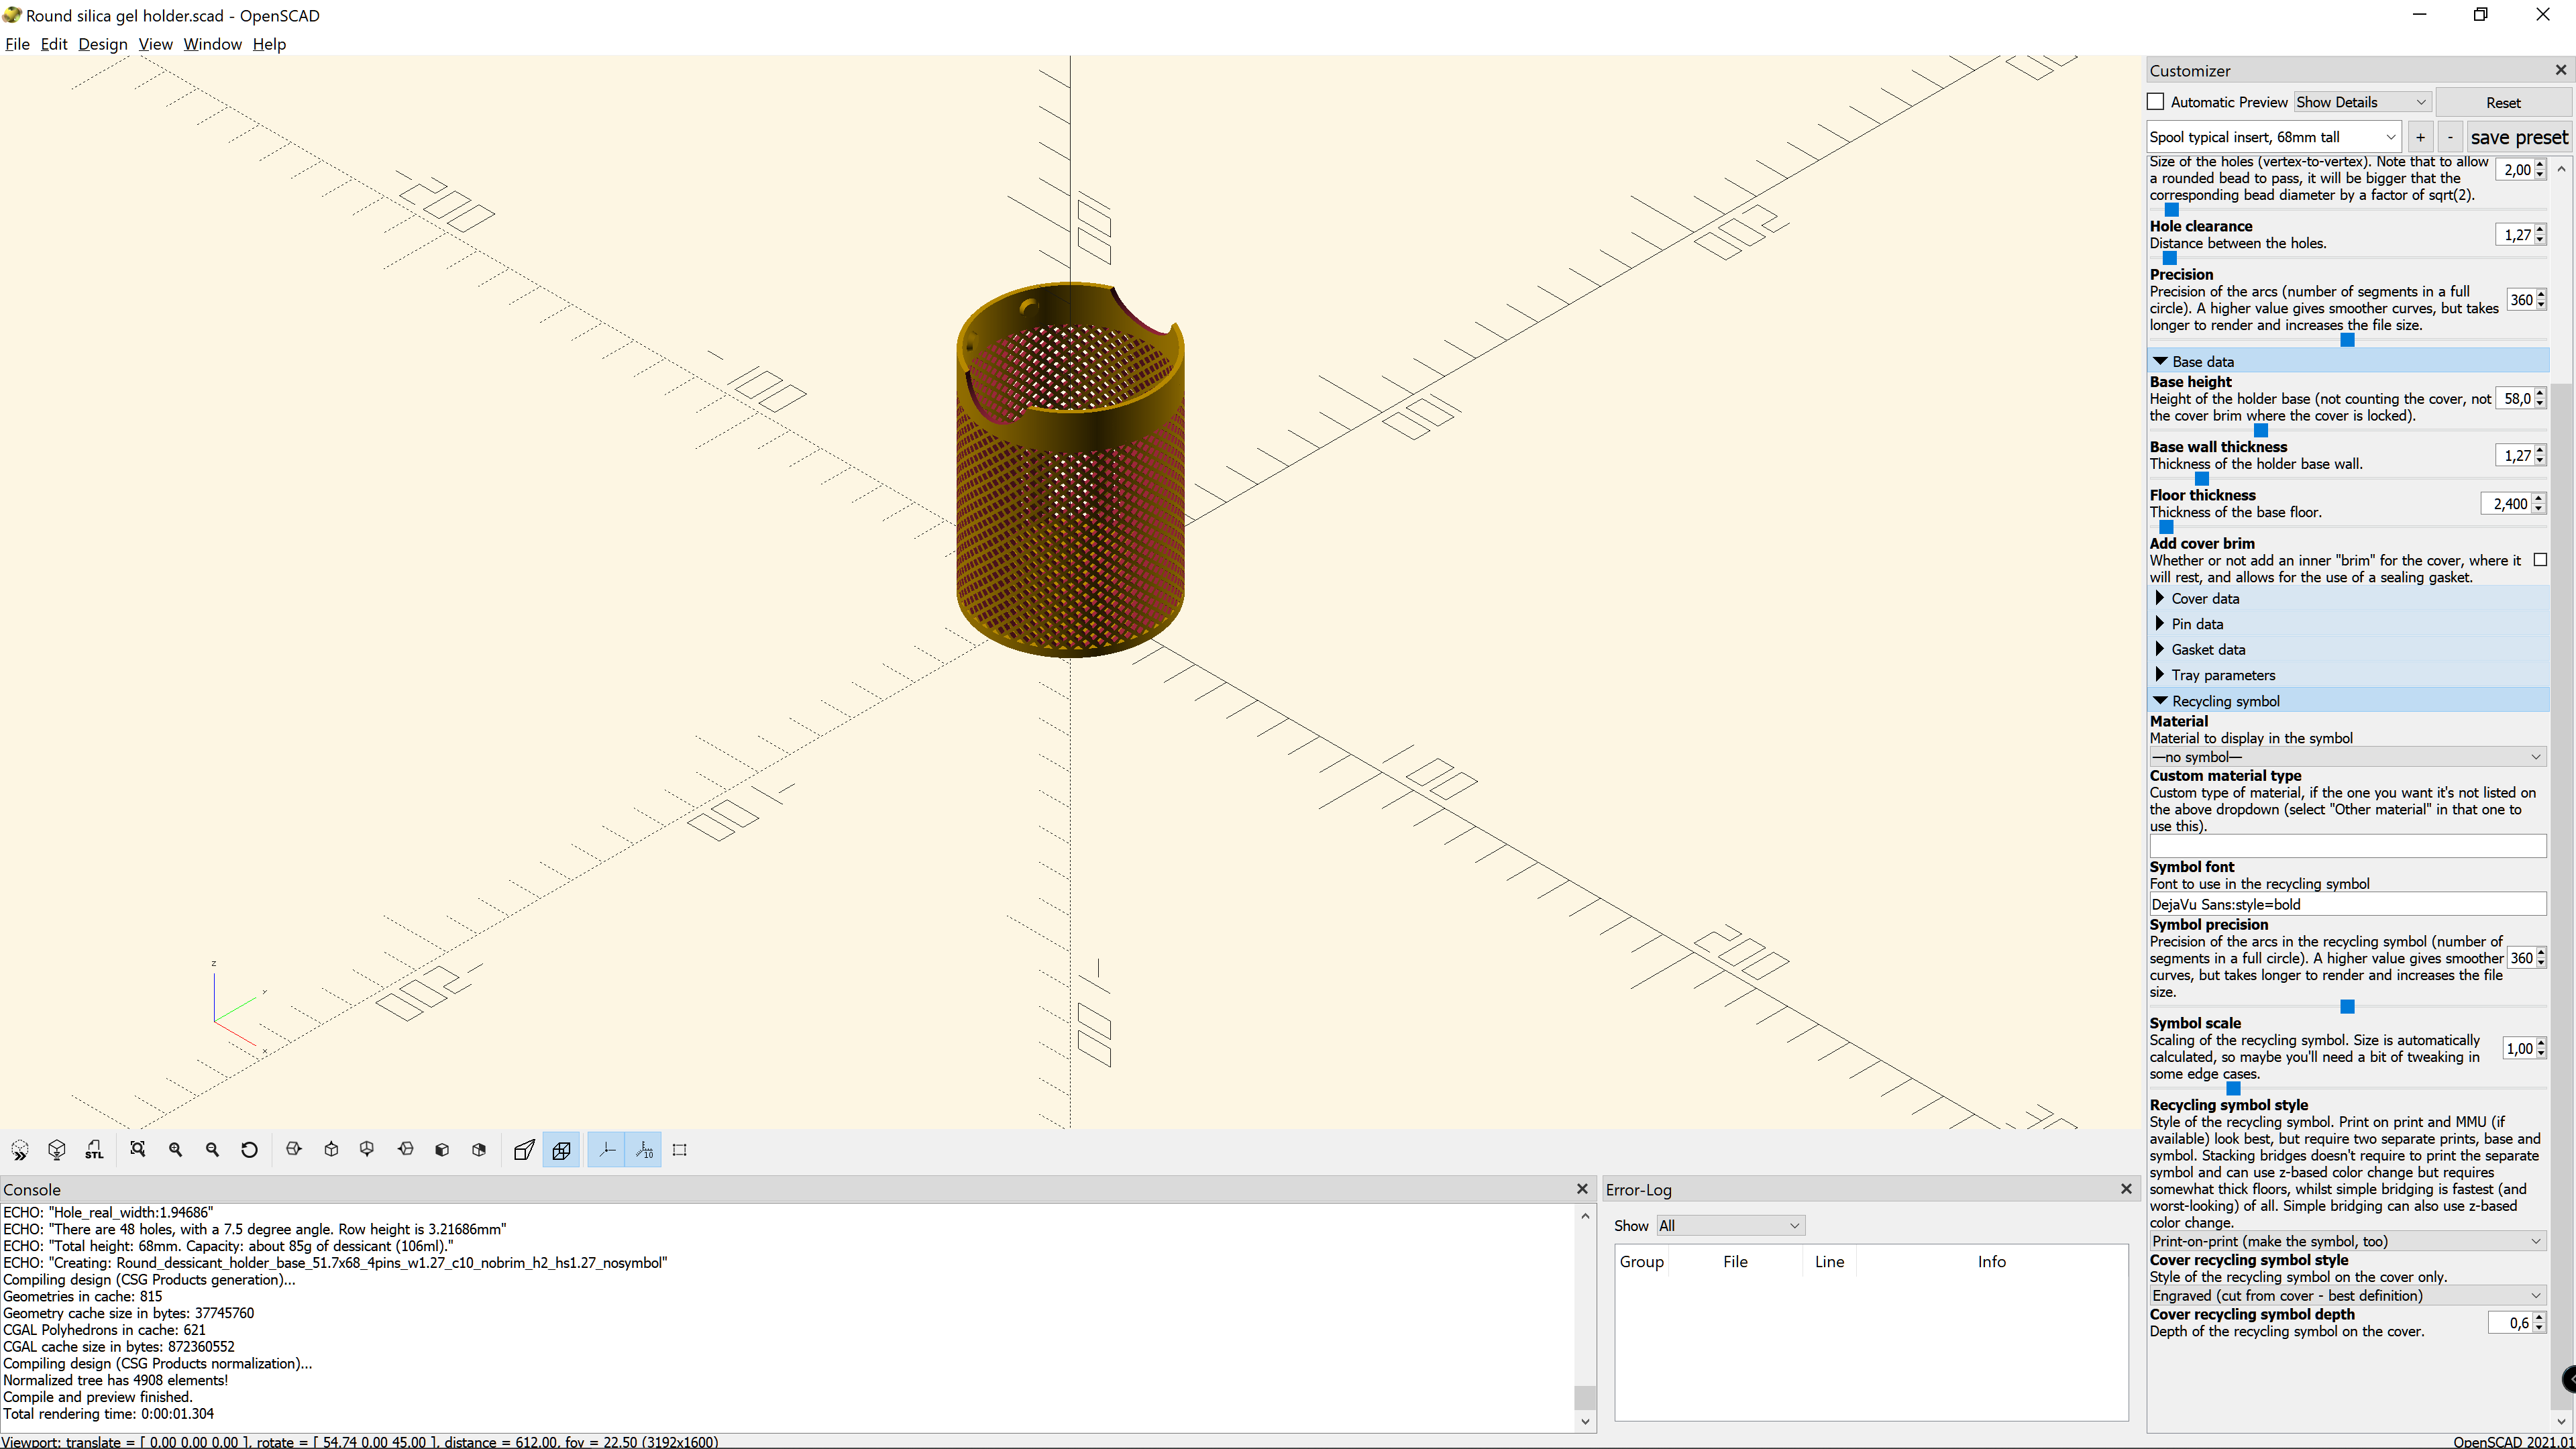Zoom in on the 3D viewport
This screenshot has width=2576, height=1449.
pos(176,1149)
